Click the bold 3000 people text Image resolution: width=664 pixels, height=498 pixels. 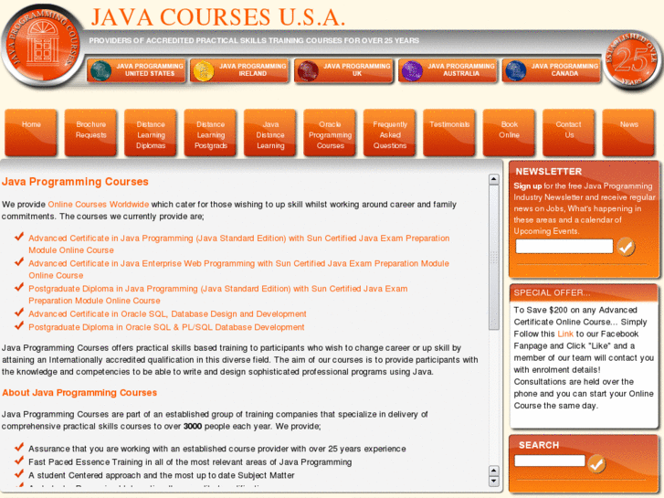coord(193,427)
